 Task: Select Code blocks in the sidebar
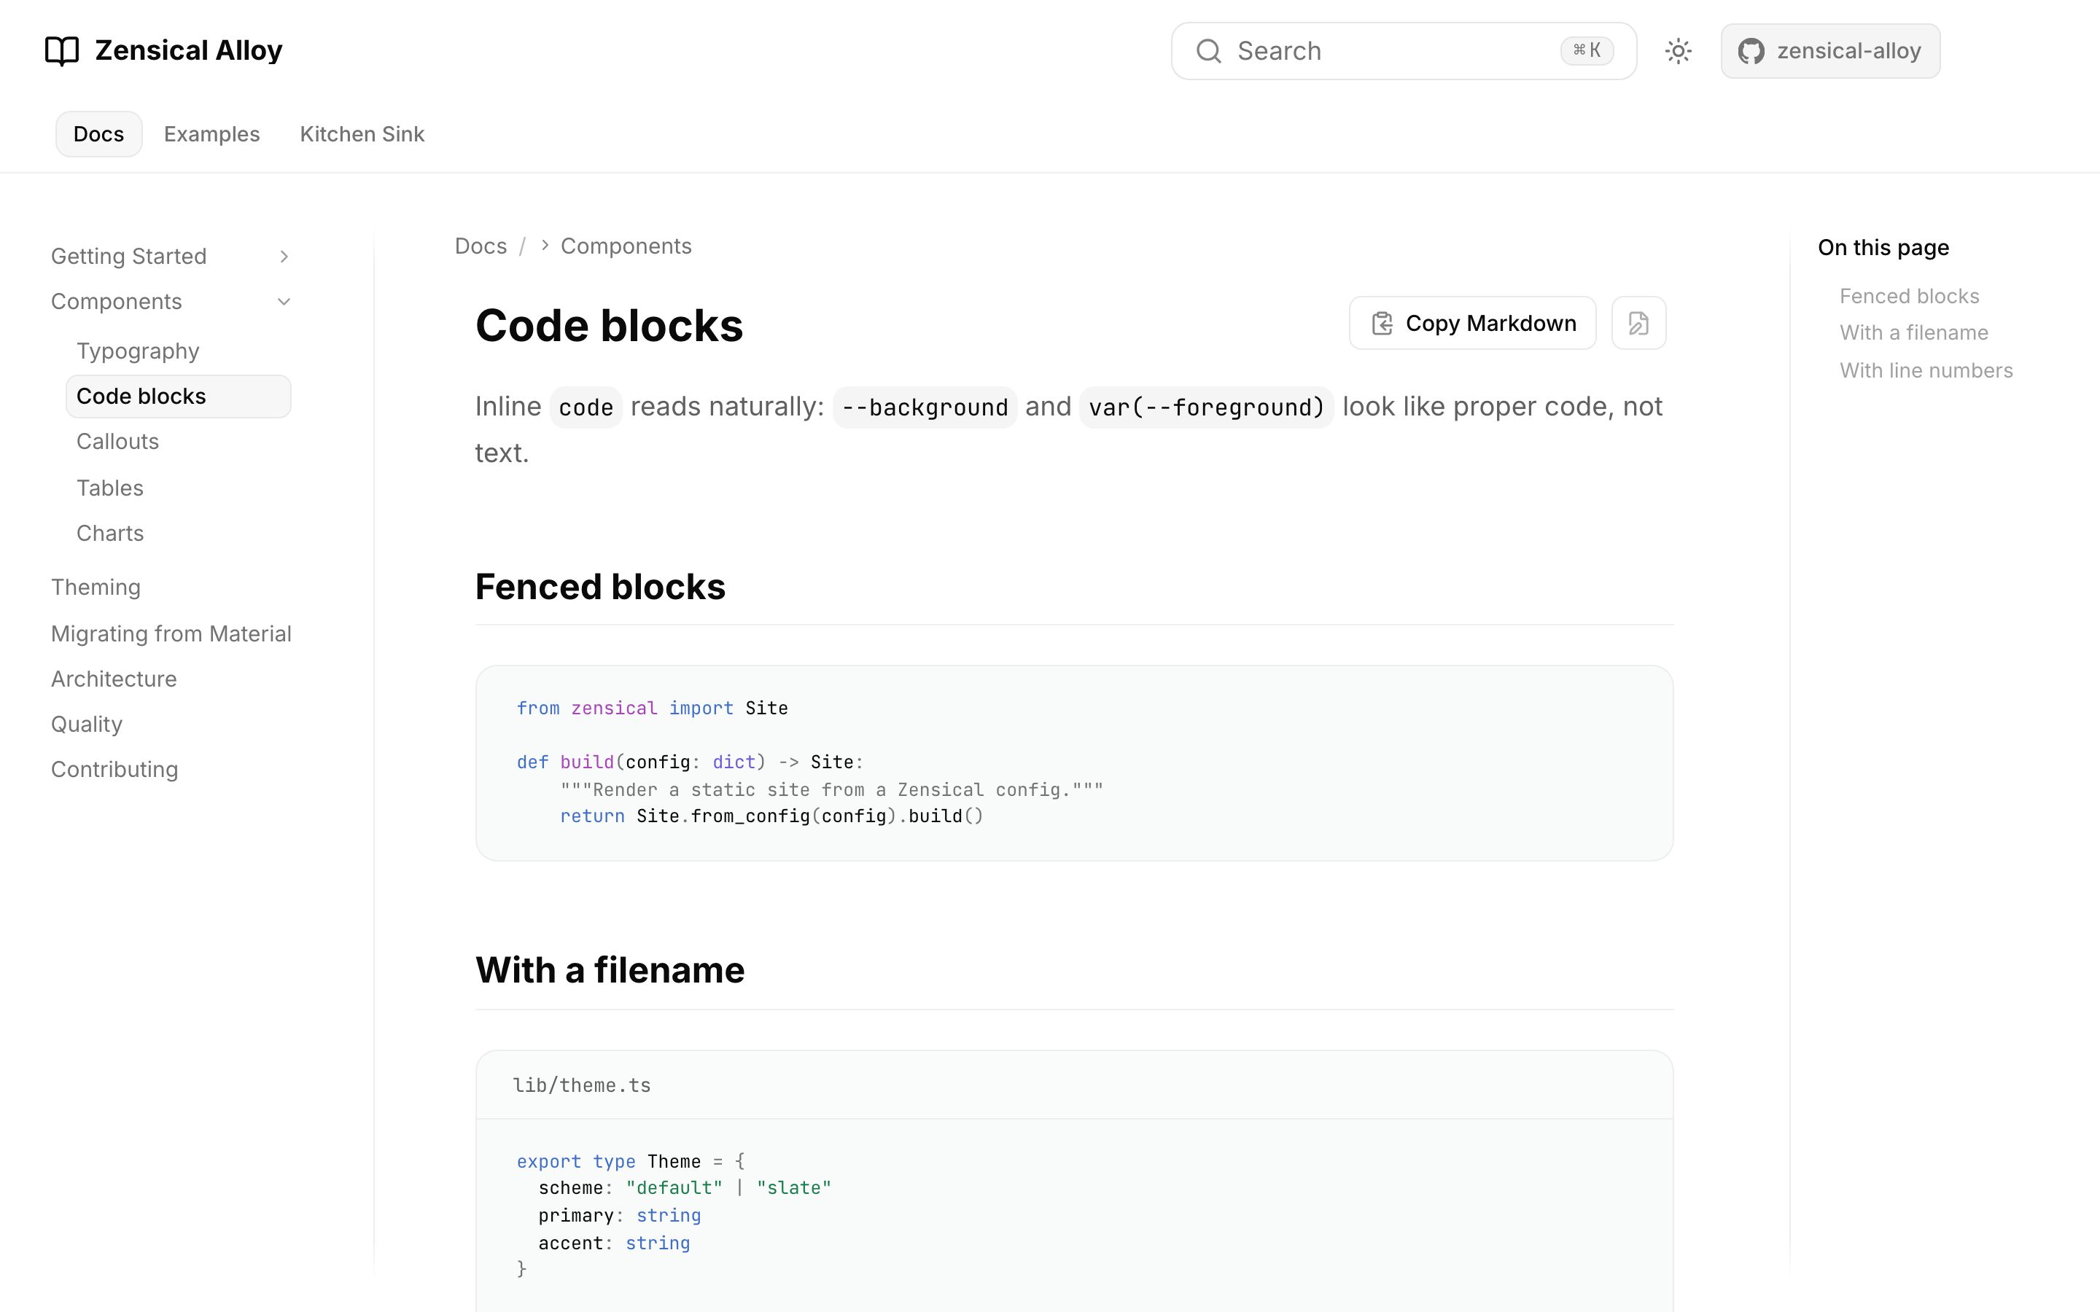(x=179, y=396)
